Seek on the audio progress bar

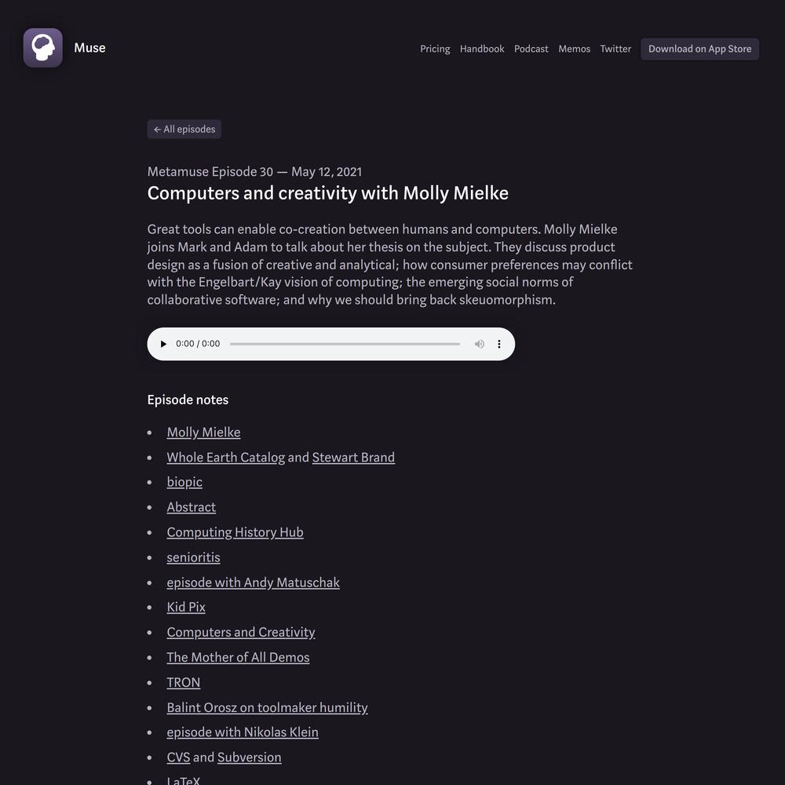coord(345,344)
